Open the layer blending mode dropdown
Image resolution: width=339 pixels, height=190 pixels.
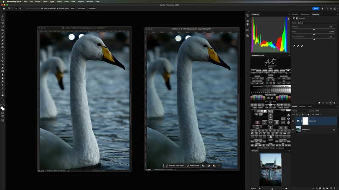[300, 111]
